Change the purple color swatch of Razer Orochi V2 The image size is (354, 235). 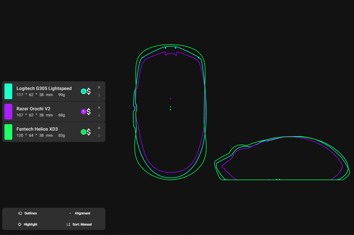pos(8,112)
